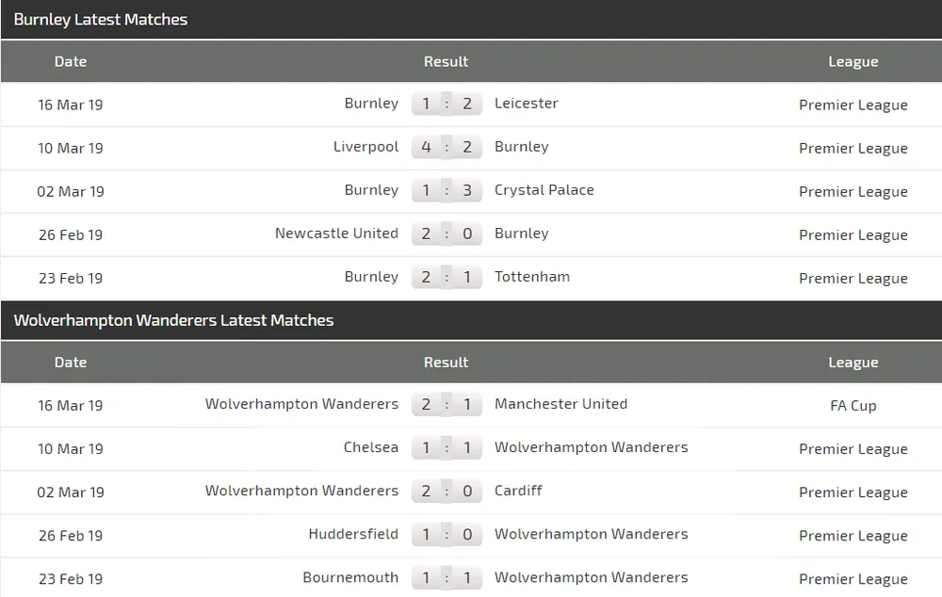
Task: Click Newcastle United in the matches list
Action: pyautogui.click(x=336, y=234)
